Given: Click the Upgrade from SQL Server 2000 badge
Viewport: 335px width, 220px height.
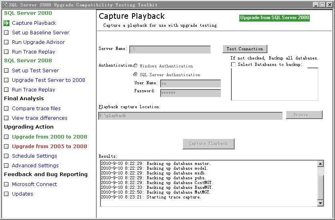Looking at the screenshot, I should click(275, 18).
